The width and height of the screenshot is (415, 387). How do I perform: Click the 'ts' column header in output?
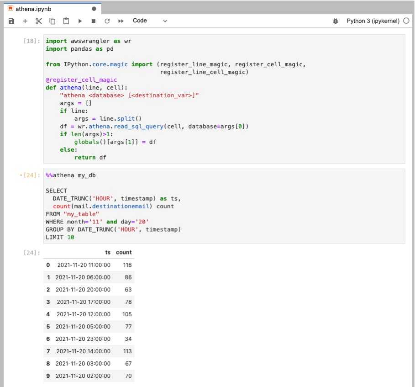click(x=108, y=252)
